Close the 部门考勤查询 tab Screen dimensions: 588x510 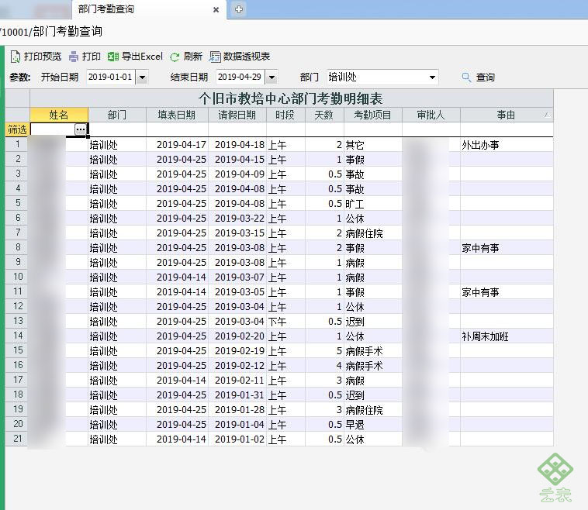(216, 10)
